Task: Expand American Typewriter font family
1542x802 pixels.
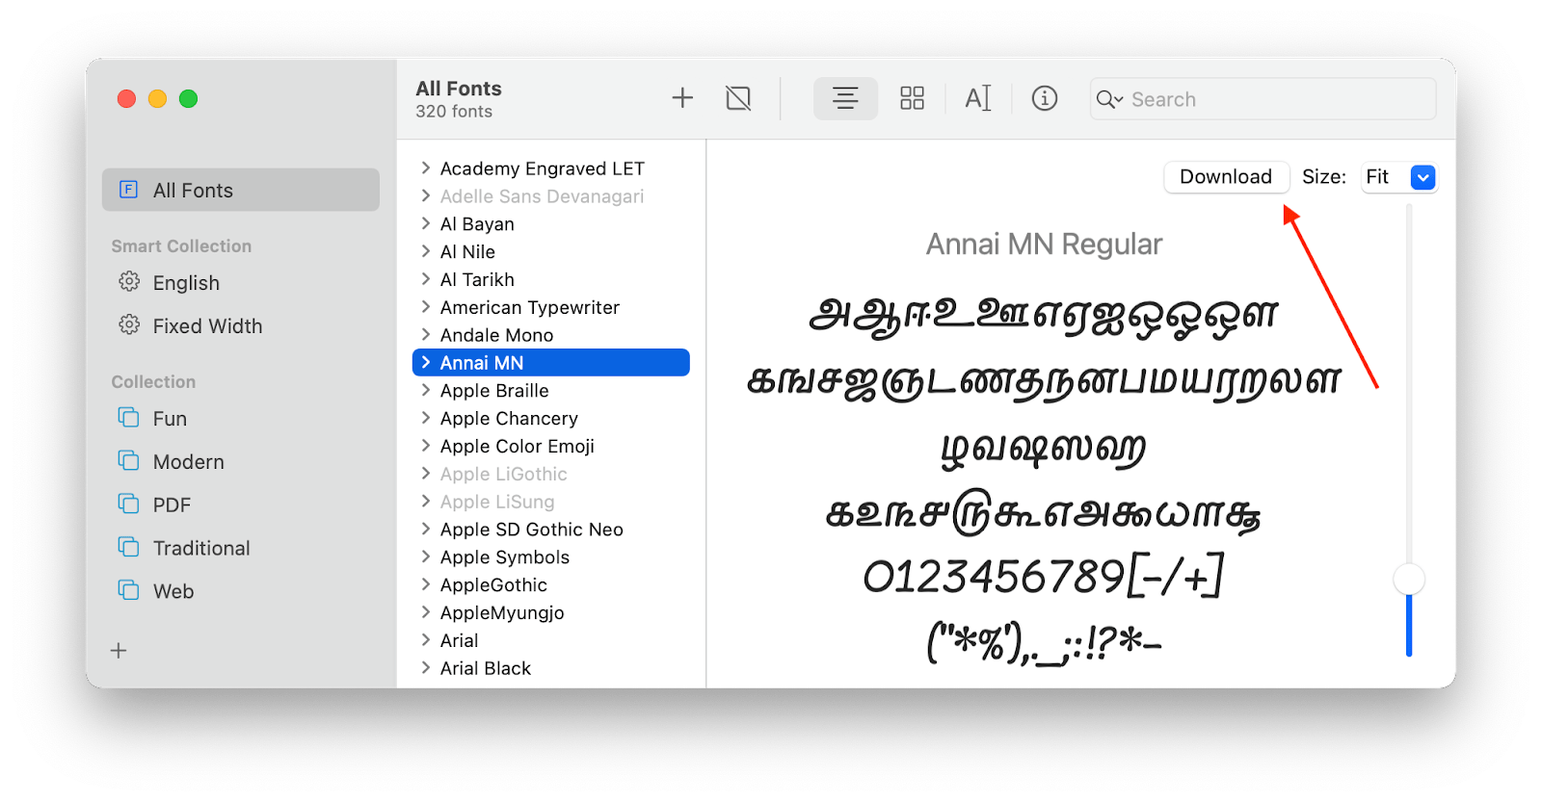Action: 426,307
